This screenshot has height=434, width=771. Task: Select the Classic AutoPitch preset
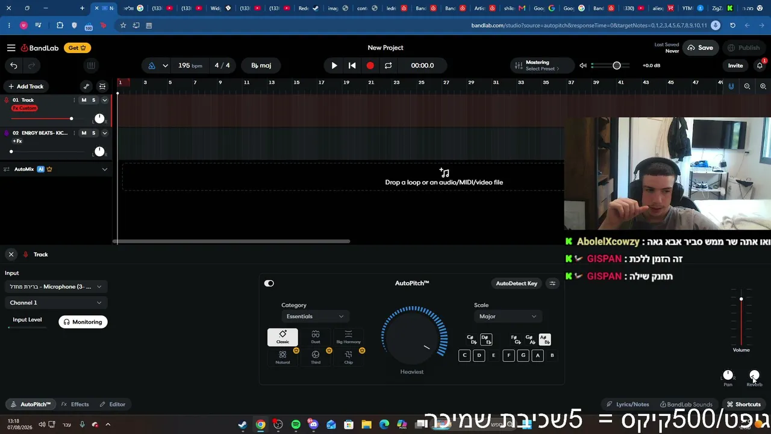(x=282, y=337)
